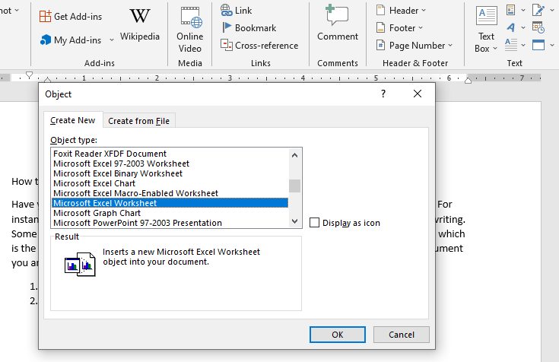This screenshot has width=559, height=362.
Task: Expand the Signature Line dropdown arrow
Action: [x=552, y=11]
